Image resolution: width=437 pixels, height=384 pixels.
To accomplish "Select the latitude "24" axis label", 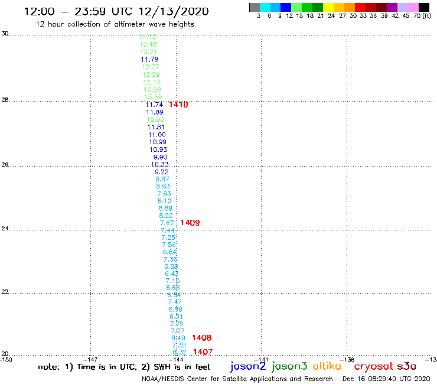I will coord(5,229).
